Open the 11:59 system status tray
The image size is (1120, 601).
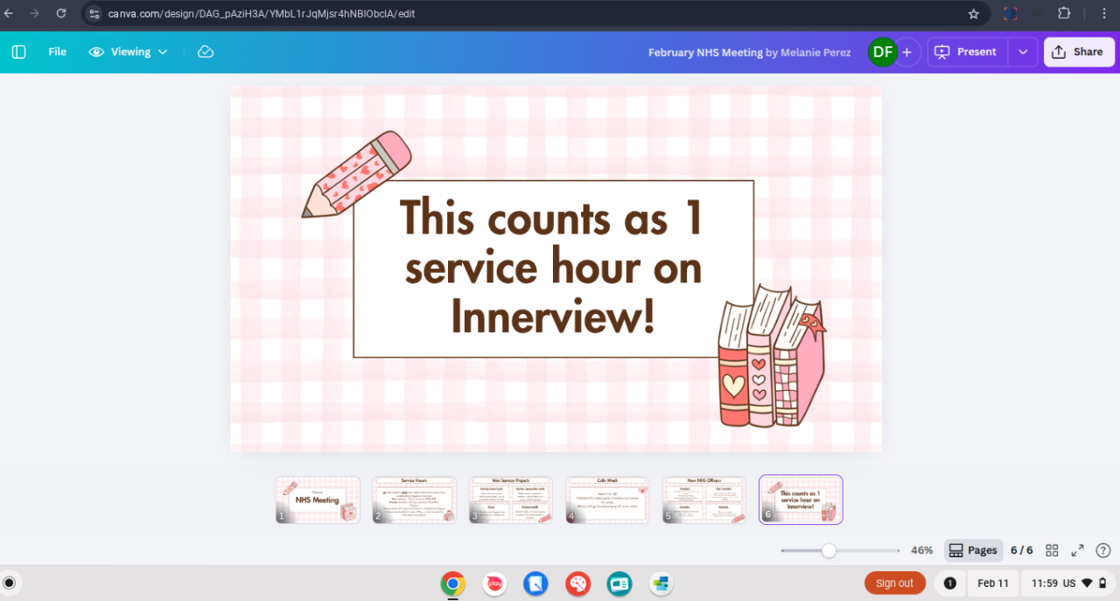click(1070, 583)
